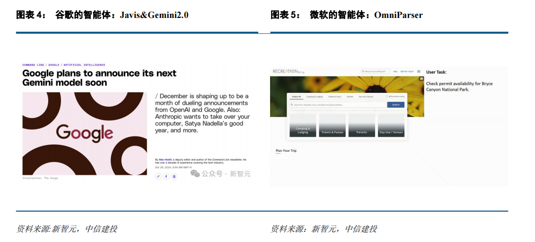
Task: Open the Recreation.gov hamburger menu icon
Action: [x=419, y=71]
